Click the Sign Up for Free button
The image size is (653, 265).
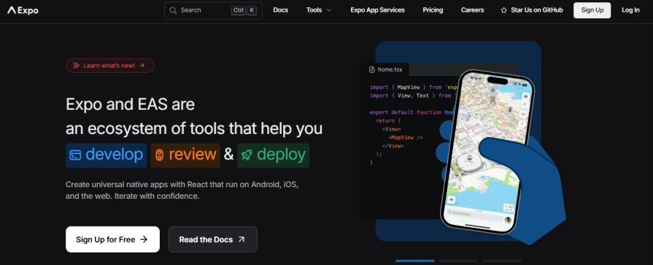(x=112, y=240)
